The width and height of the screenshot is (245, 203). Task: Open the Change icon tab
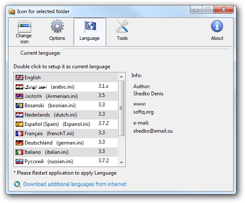pyautogui.click(x=24, y=32)
